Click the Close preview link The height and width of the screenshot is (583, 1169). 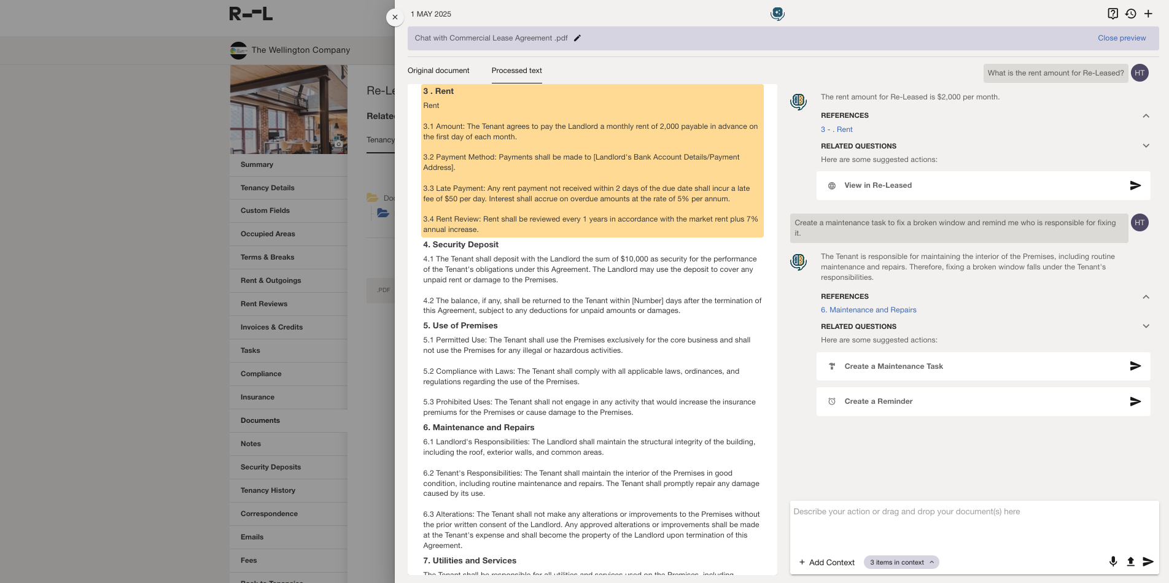click(1121, 38)
